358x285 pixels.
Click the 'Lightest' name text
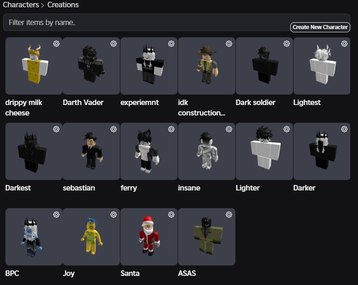pyautogui.click(x=307, y=103)
